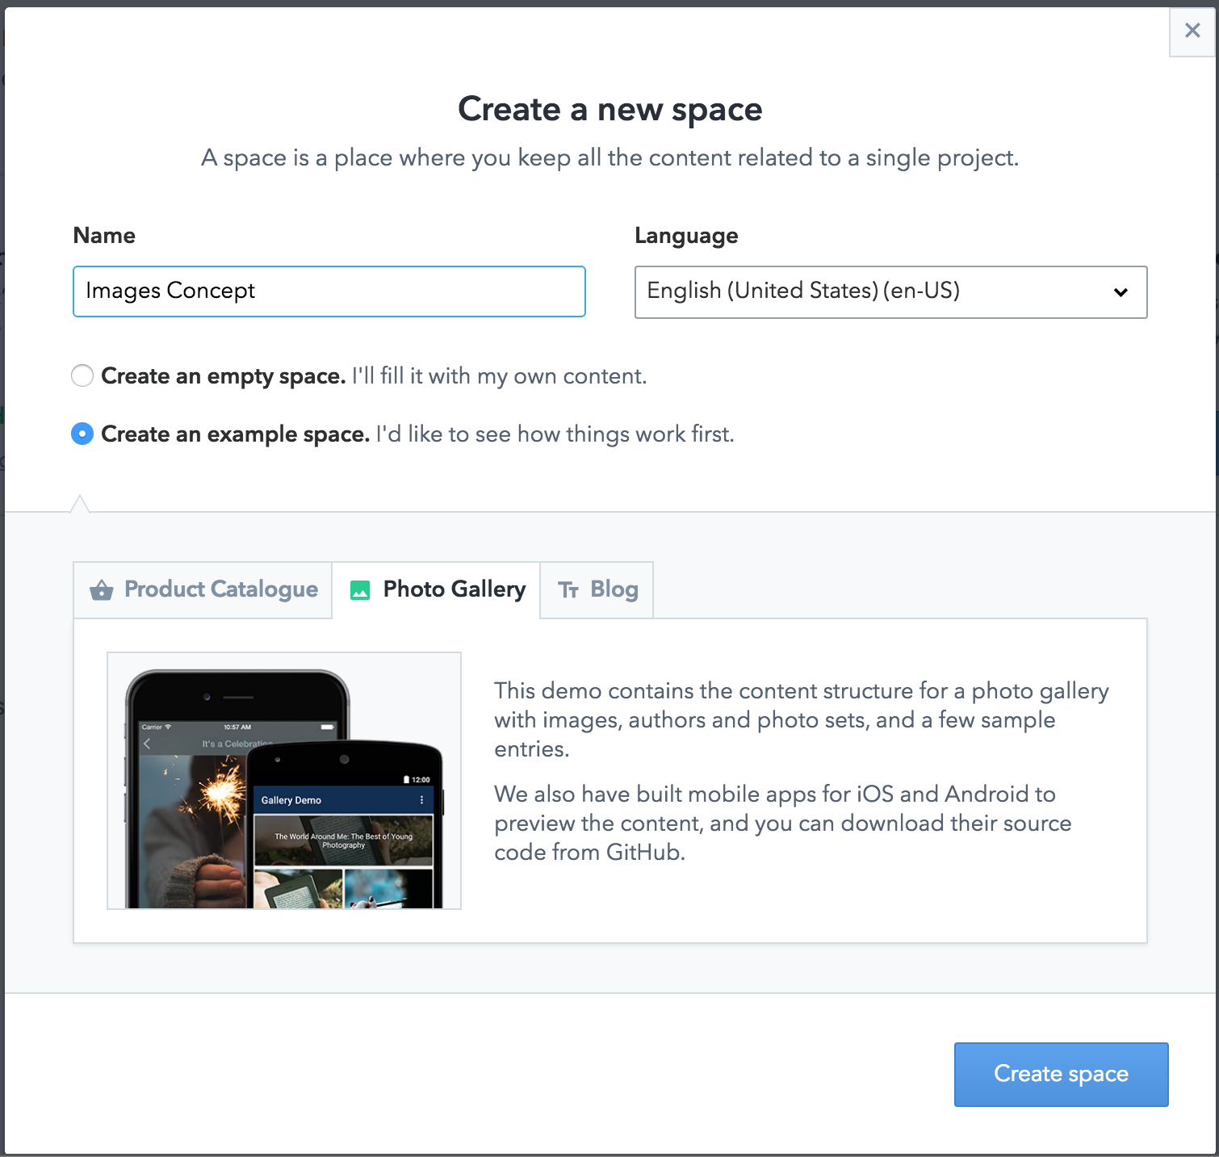Focus the Name field containing Images Concept

[329, 291]
